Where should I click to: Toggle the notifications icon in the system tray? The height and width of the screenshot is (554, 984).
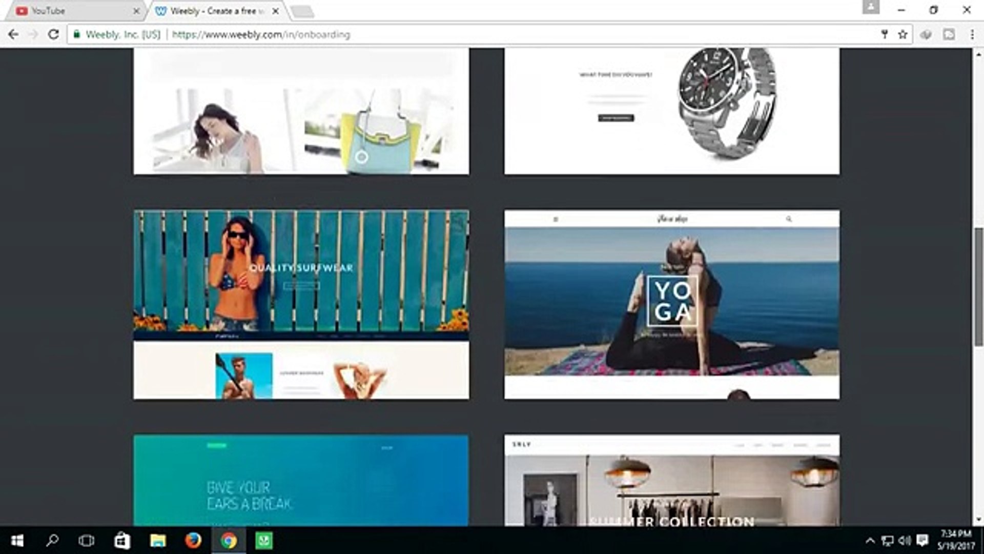(x=922, y=540)
